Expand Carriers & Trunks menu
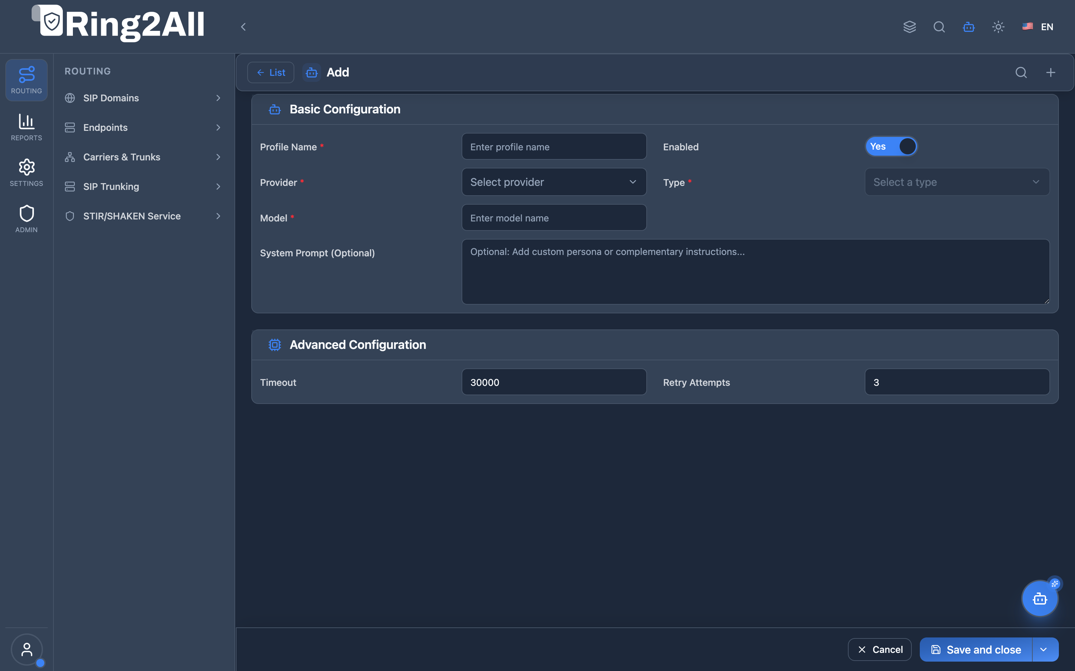 [x=143, y=157]
